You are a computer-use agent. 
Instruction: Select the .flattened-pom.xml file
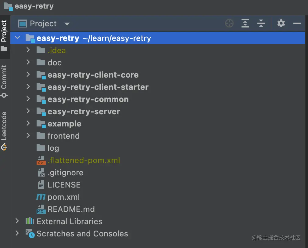84,160
